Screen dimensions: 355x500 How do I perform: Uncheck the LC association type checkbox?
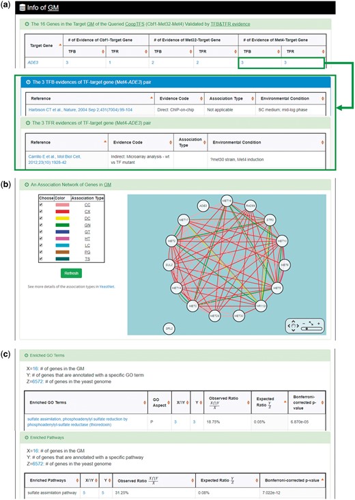point(41,245)
